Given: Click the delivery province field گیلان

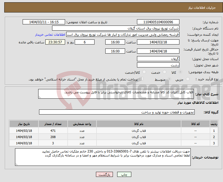Looking at the screenshot, I should [x=158, y=59].
